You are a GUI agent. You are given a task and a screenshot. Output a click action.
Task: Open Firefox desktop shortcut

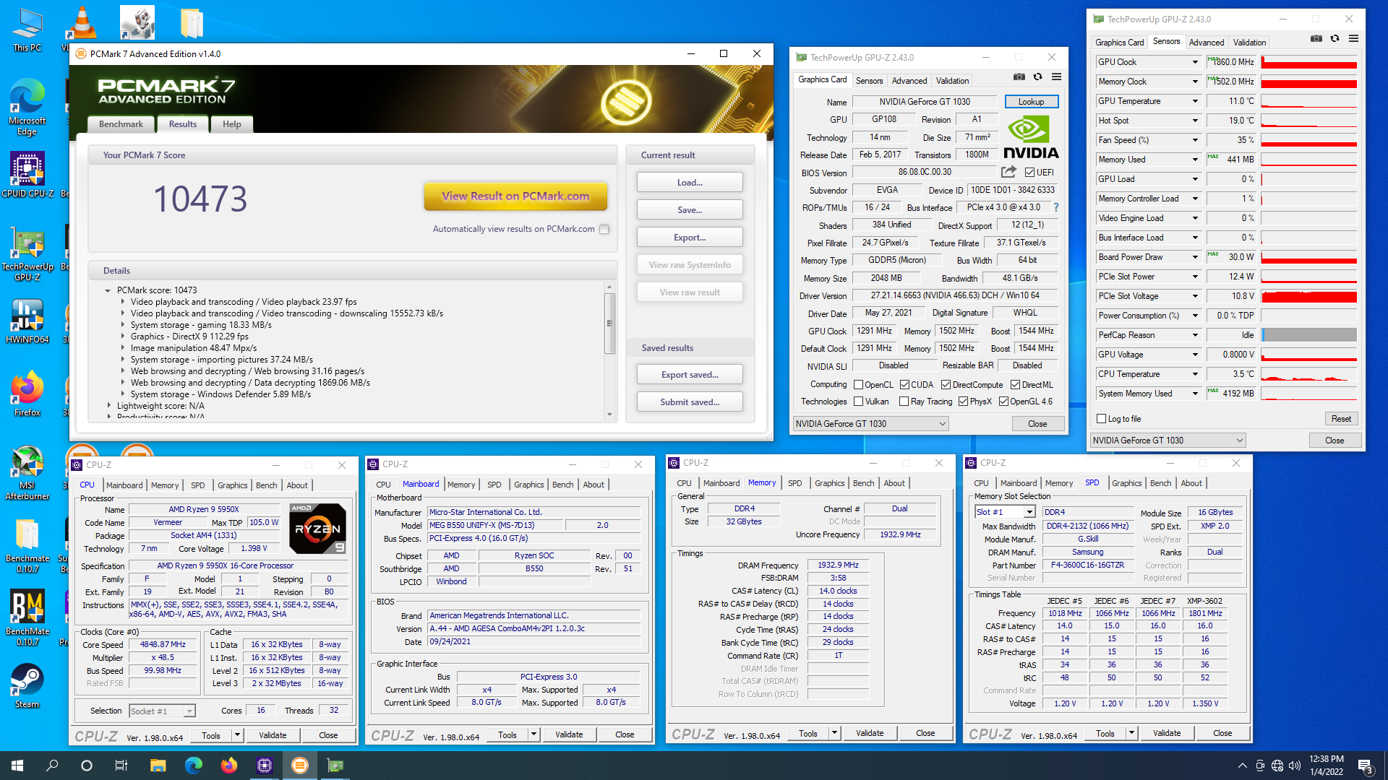point(27,394)
